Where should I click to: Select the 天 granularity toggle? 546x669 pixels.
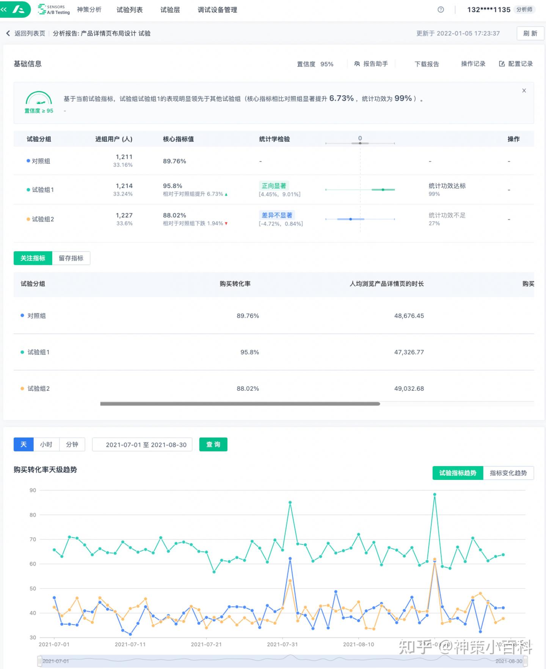24,444
